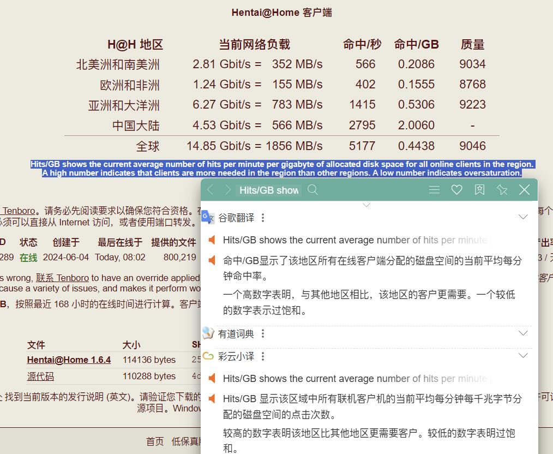Viewport: 553px width, 454px height.
Task: Click the 大小 file table header
Action: pyautogui.click(x=131, y=345)
